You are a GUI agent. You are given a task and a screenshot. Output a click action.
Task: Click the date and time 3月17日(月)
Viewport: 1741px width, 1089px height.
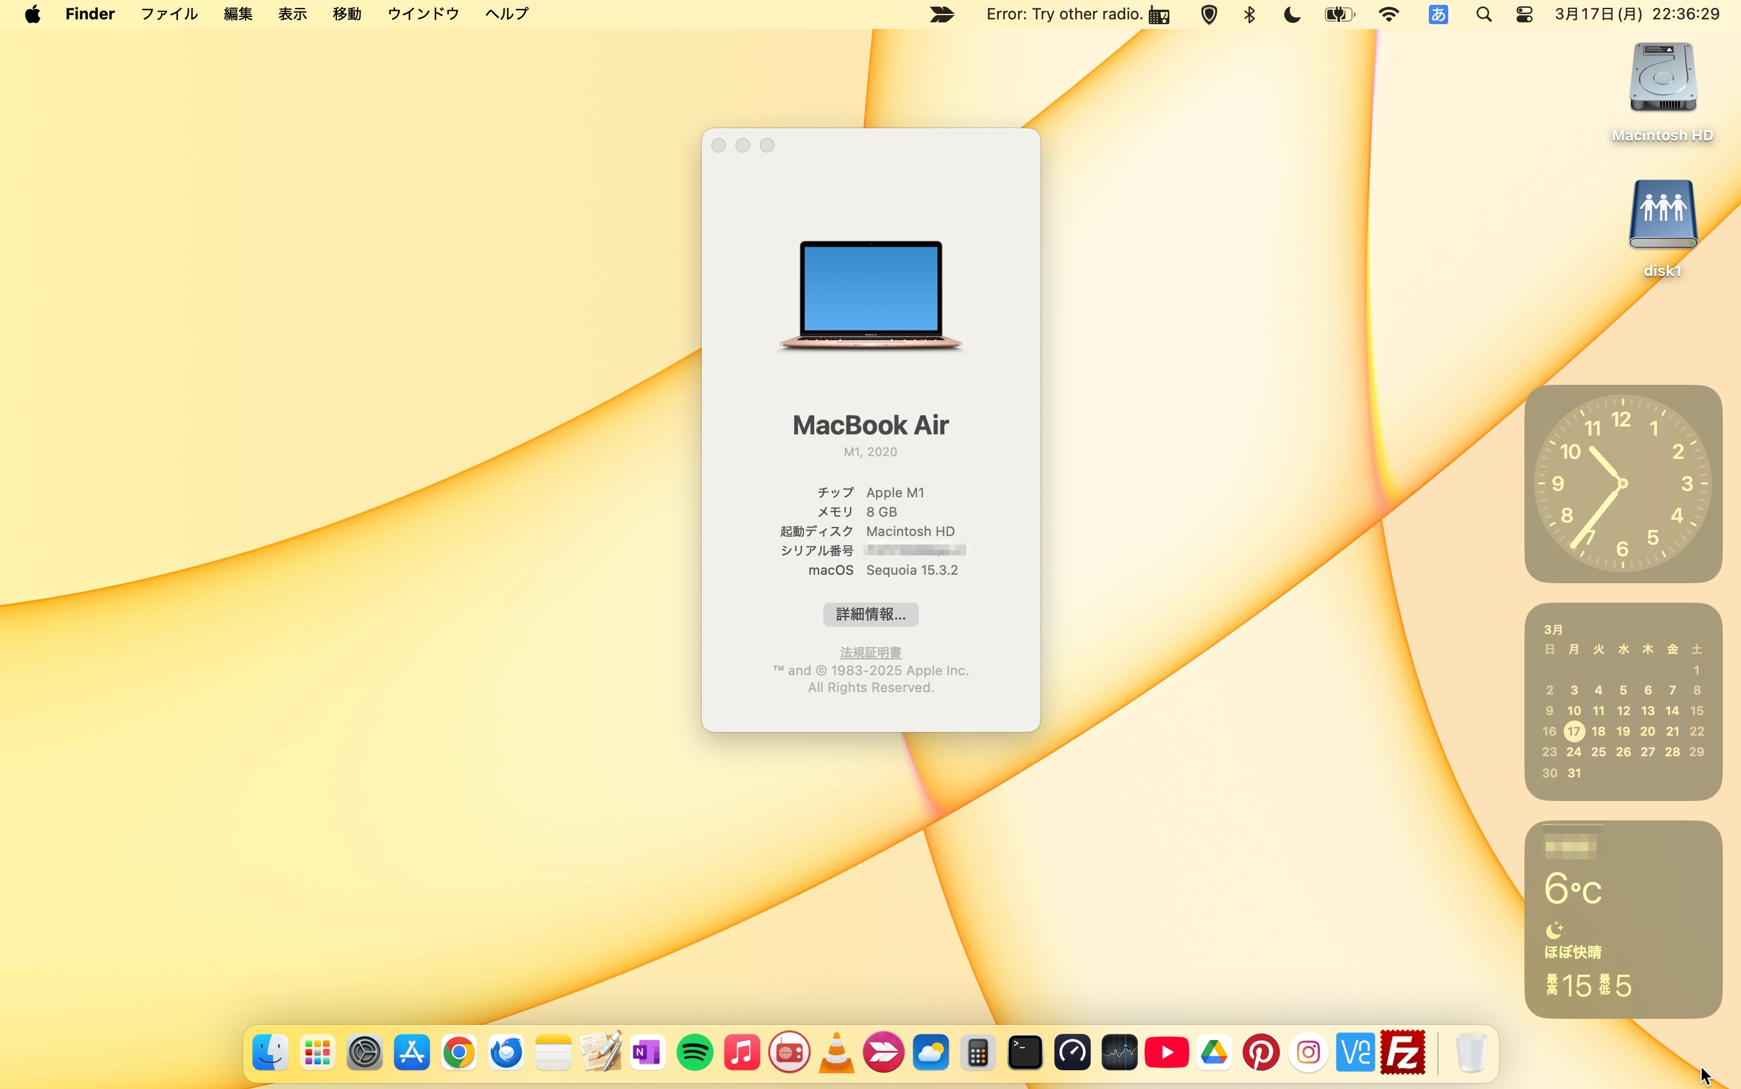(1636, 15)
